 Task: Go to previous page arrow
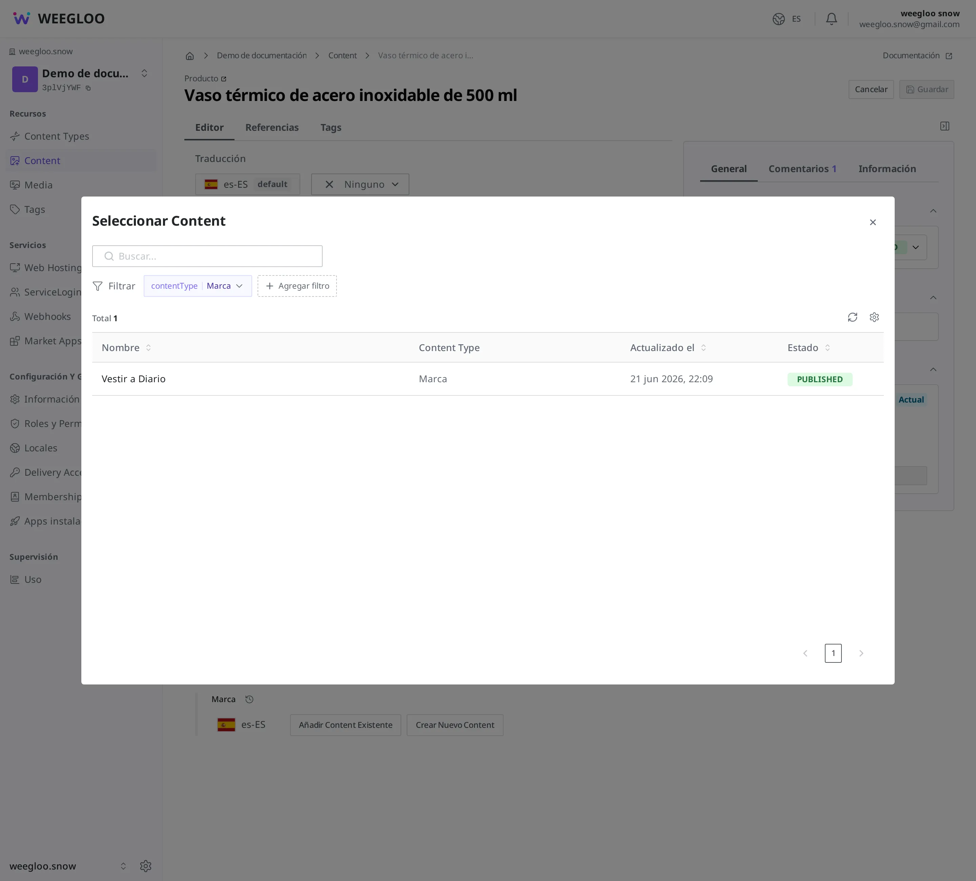(805, 654)
